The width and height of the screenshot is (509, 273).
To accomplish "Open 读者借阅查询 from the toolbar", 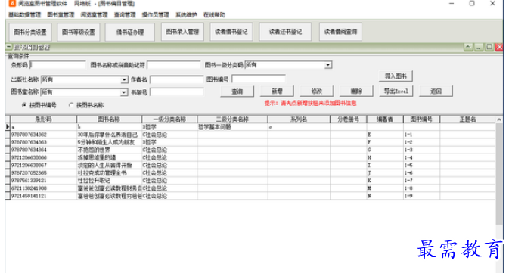I will pos(340,32).
